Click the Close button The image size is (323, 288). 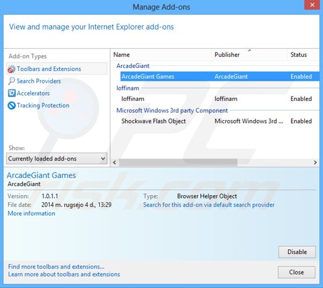tap(297, 272)
